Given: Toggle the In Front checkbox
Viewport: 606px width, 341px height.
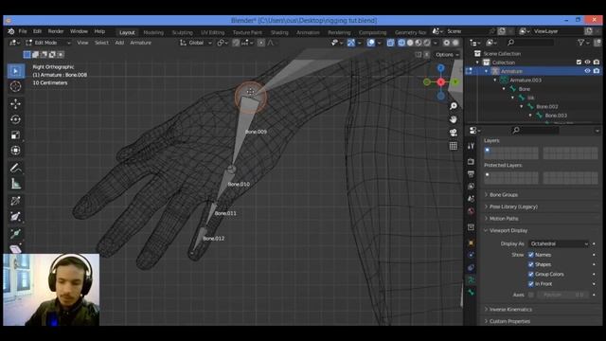Looking at the screenshot, I should (530, 284).
